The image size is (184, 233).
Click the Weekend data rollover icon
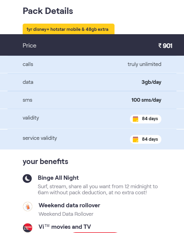coord(27,207)
